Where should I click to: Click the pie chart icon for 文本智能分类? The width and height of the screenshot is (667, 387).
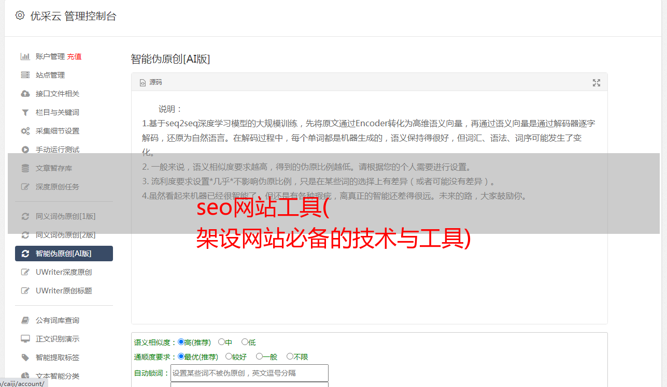[25, 376]
